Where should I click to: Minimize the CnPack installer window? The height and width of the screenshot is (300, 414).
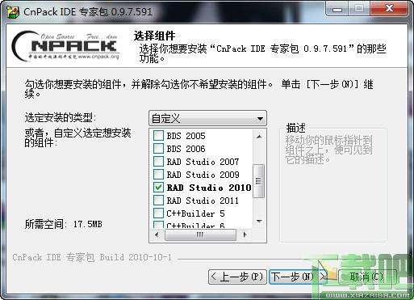337,9
